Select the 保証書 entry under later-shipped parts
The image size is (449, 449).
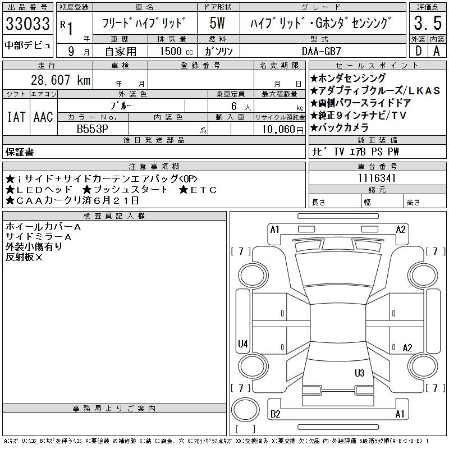(20, 152)
